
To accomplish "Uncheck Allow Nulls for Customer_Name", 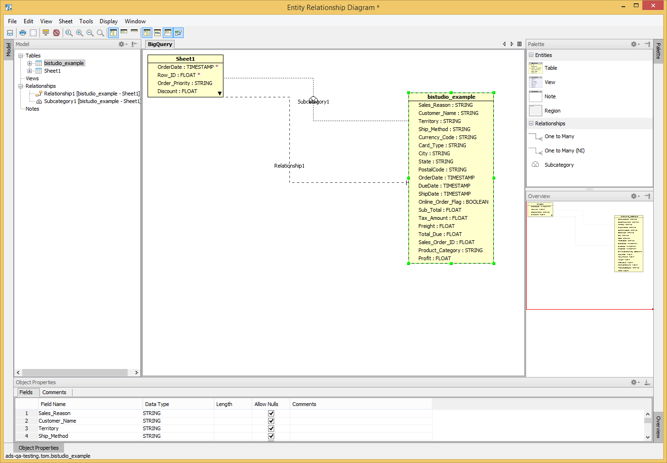I will (x=271, y=421).
